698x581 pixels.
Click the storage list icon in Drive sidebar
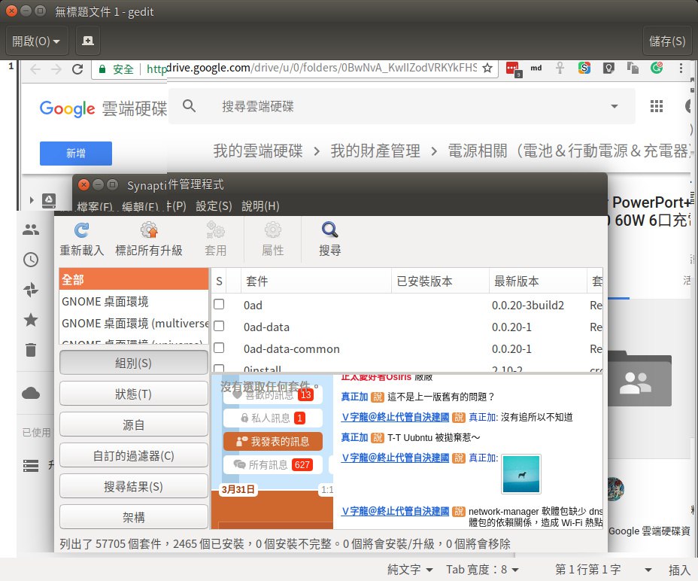(31, 466)
